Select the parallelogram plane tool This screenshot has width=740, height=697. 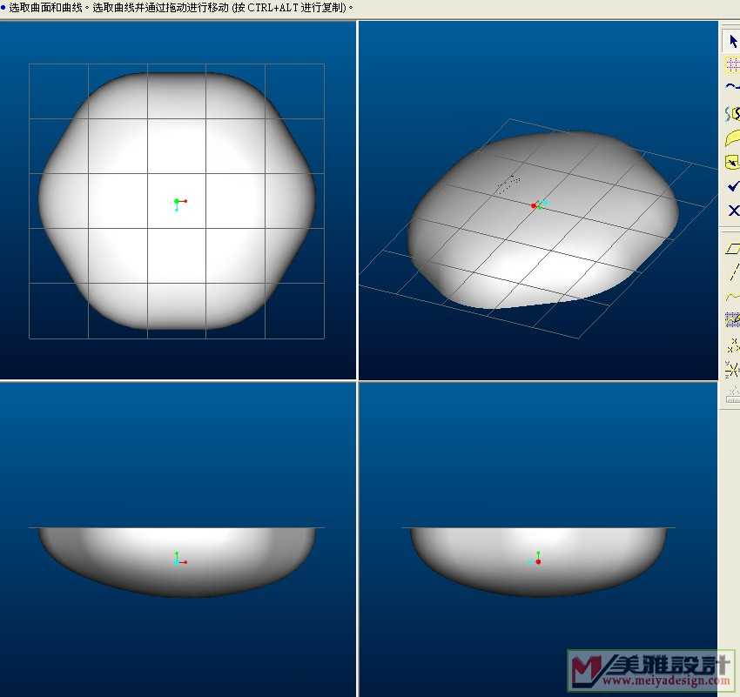point(732,248)
